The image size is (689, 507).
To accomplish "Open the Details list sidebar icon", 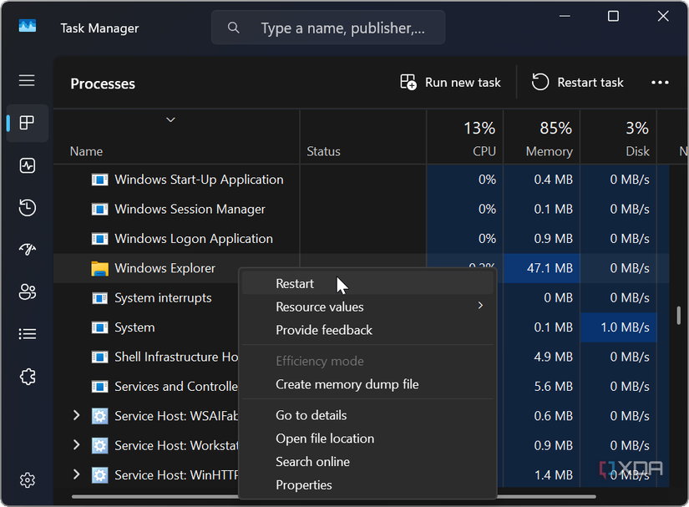I will 27,334.
